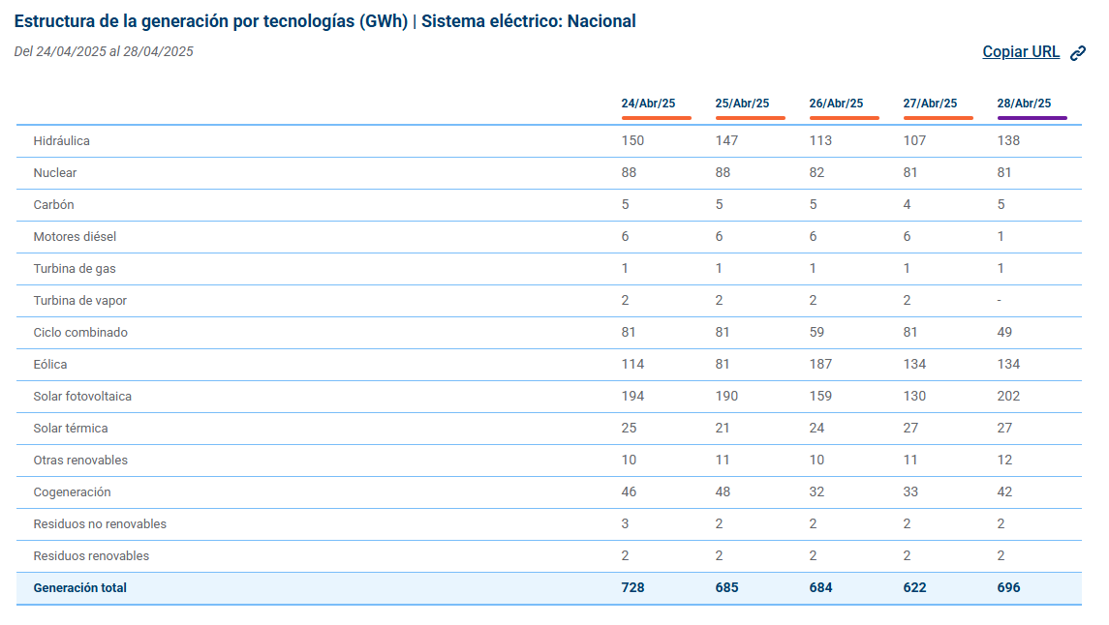
Task: Click the page title Estructura de la generación
Action: coord(324,21)
